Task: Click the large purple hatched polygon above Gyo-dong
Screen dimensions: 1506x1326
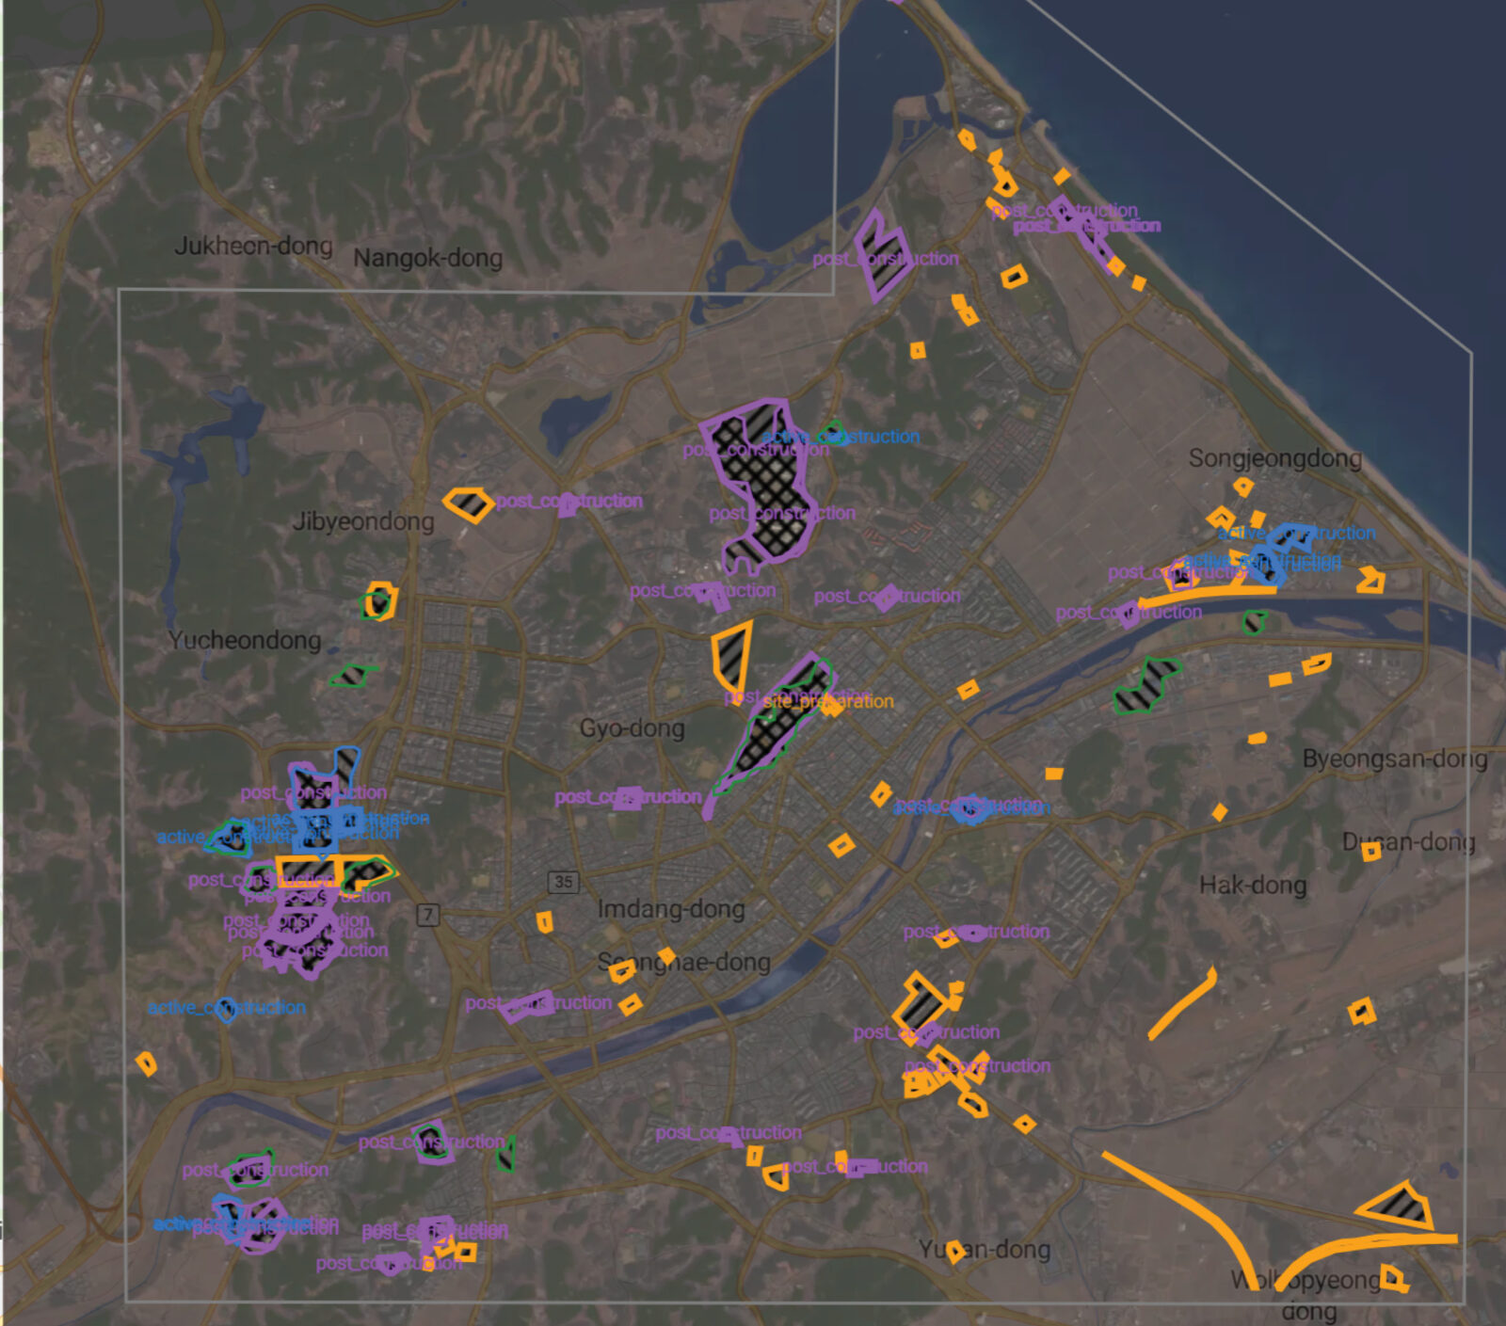Action: (x=762, y=480)
